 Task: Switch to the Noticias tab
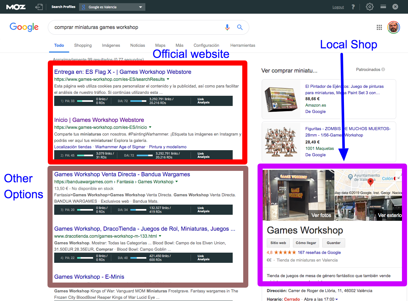[x=138, y=45]
